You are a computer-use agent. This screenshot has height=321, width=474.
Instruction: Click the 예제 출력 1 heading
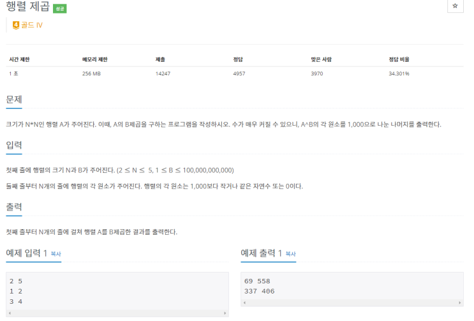261,253
